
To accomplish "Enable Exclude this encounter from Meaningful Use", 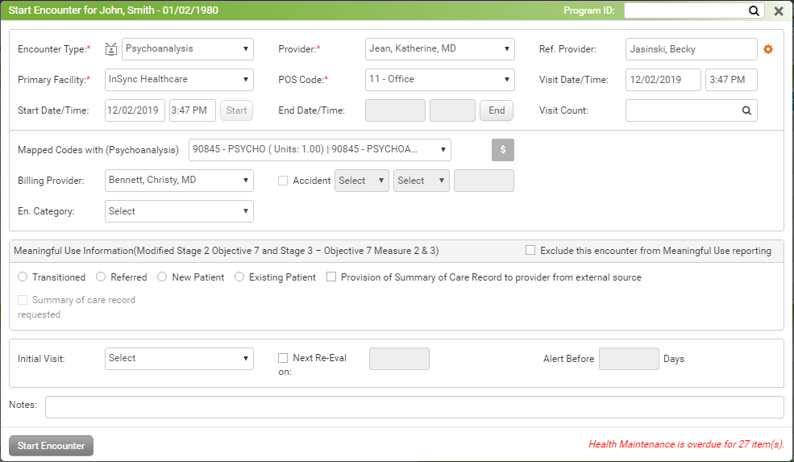I will tap(530, 251).
